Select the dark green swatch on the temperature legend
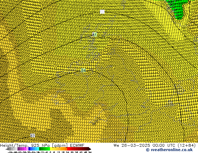198x153 pixels. click(x=40, y=149)
